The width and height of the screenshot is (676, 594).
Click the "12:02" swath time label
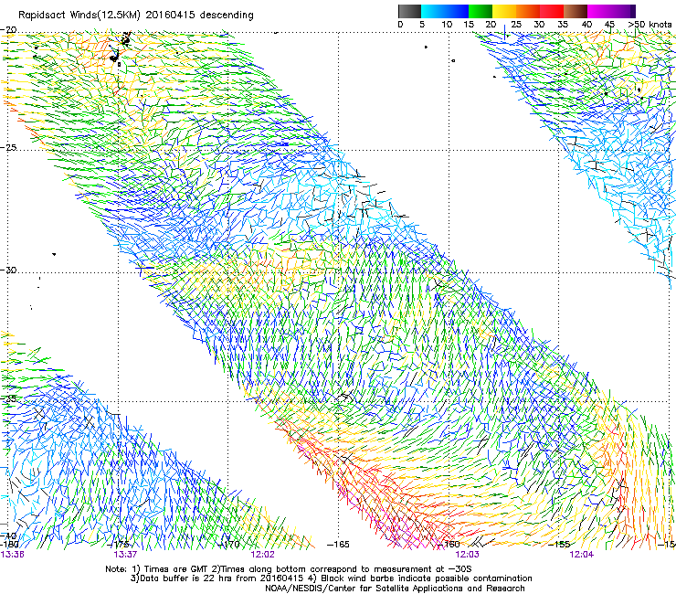click(262, 555)
